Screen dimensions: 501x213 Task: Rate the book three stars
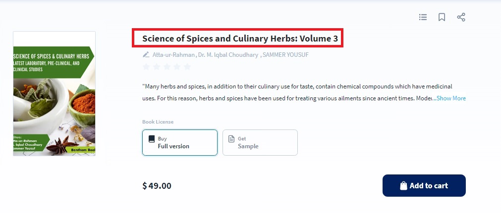(x=167, y=67)
